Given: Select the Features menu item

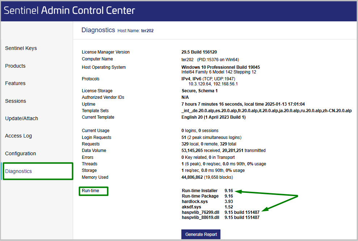Looking at the screenshot, I should (x=15, y=83).
